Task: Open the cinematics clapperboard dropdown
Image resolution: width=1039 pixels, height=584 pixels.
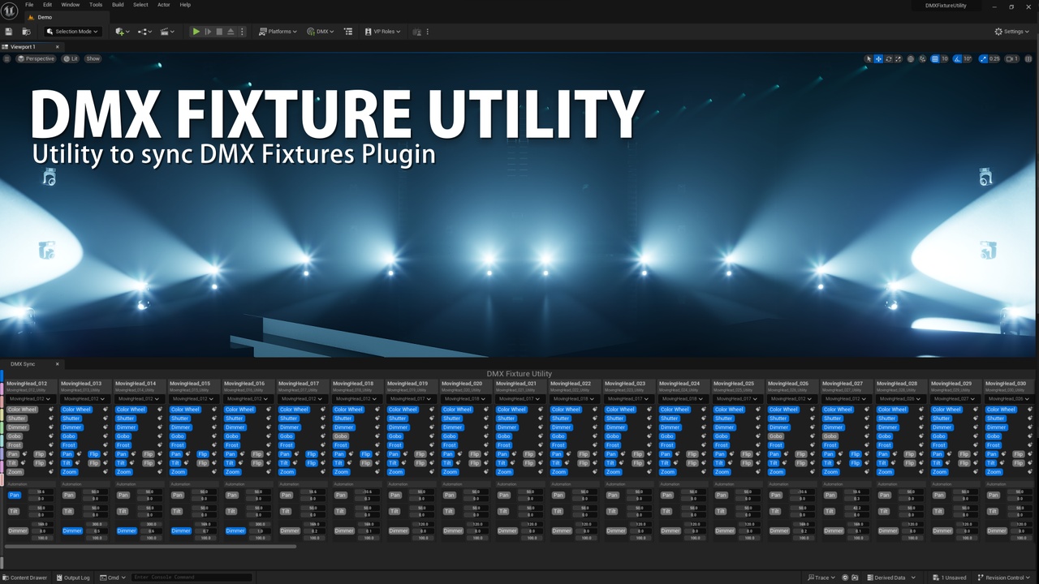Action: (167, 32)
